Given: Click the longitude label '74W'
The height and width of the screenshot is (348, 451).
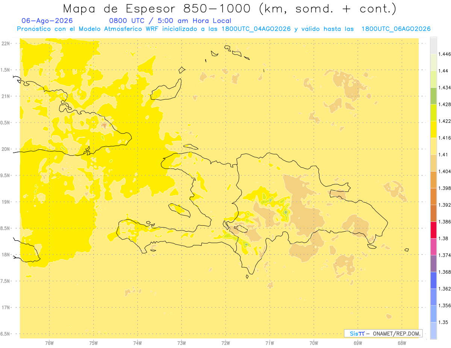Looking at the screenshot, I should click(x=138, y=343).
